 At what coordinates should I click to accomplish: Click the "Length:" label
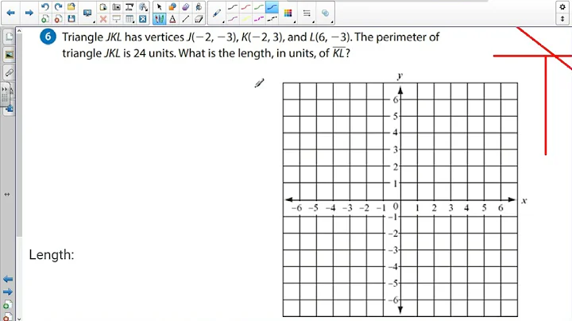coord(52,254)
